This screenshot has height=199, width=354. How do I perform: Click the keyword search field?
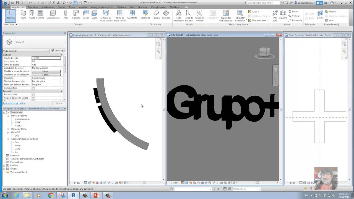[263, 3]
